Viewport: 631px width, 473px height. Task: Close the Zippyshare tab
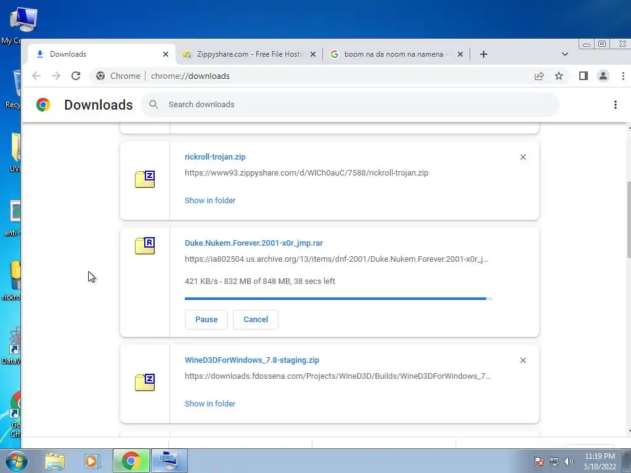312,54
